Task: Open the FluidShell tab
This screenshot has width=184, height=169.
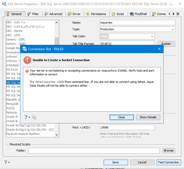Action: point(138,14)
